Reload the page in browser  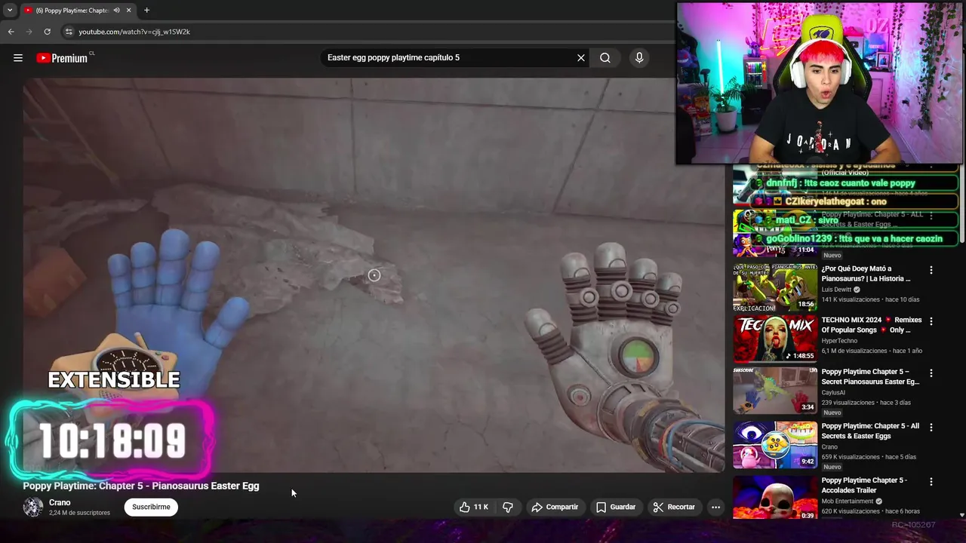[47, 32]
